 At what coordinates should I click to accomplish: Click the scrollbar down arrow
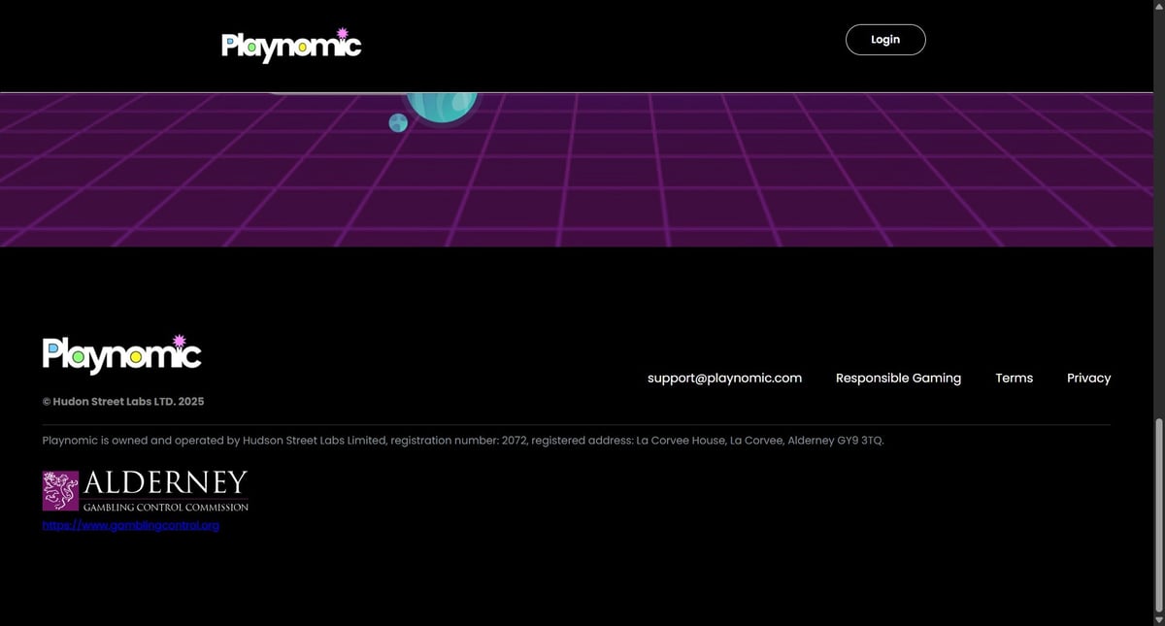click(x=1157, y=619)
